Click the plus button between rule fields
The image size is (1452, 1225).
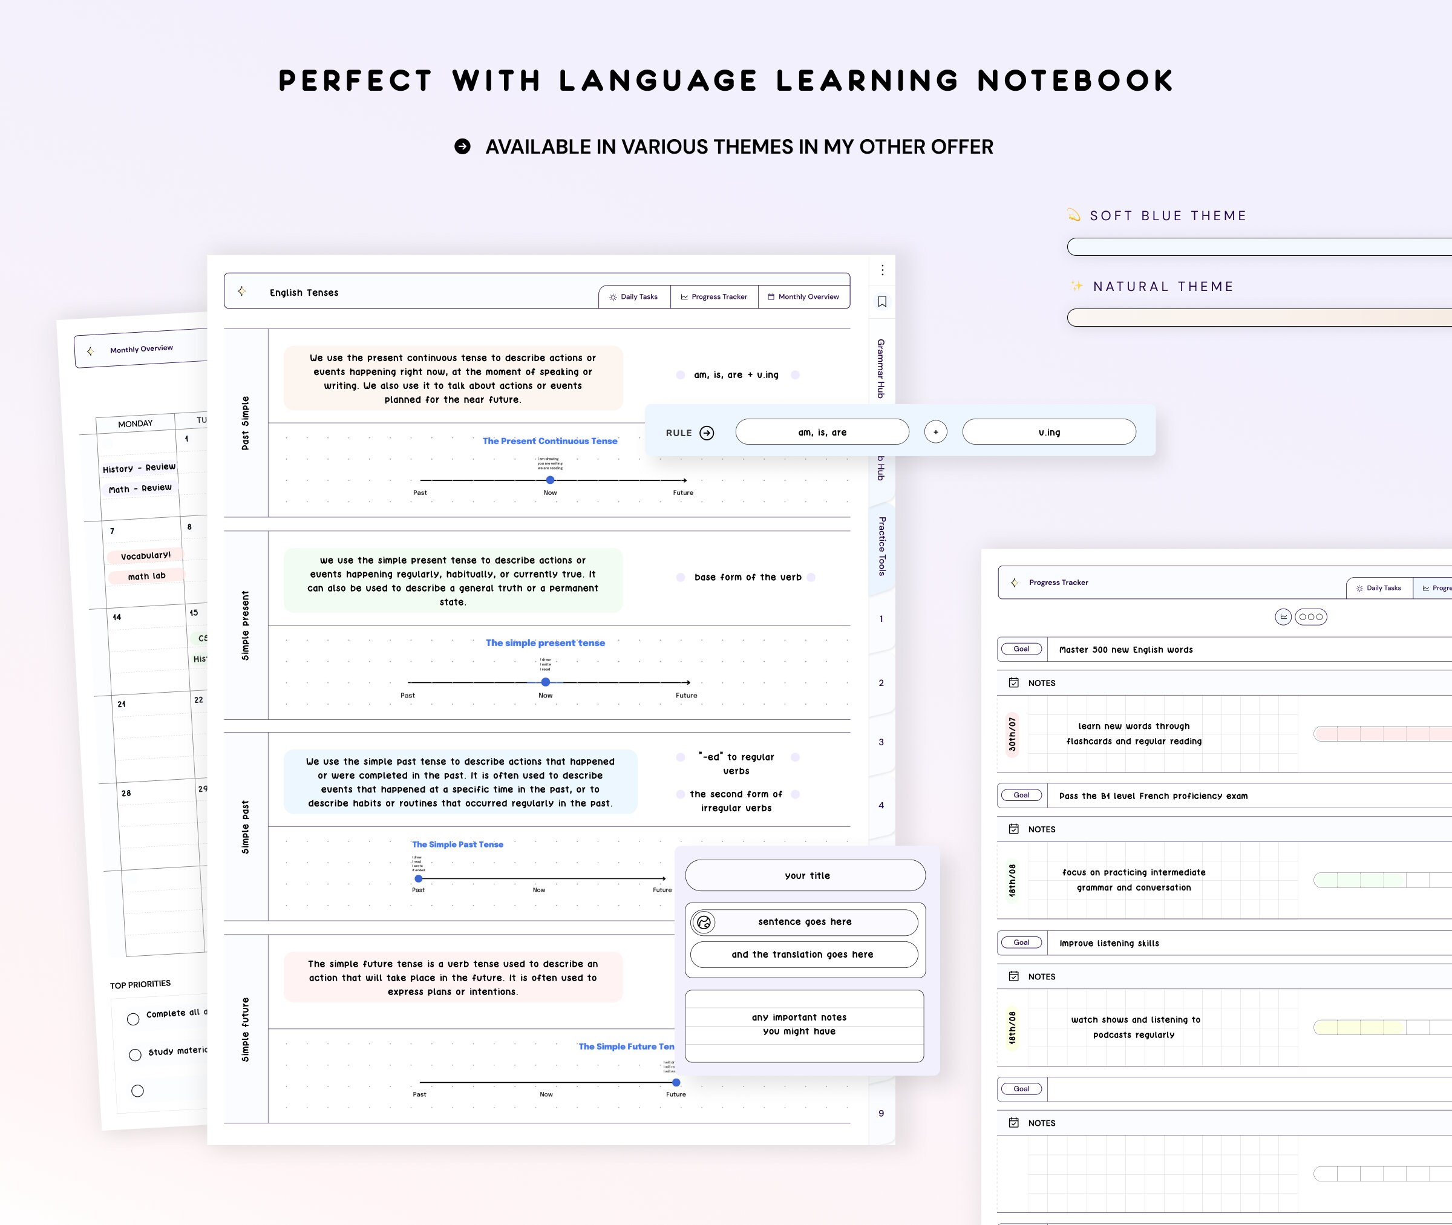(935, 431)
